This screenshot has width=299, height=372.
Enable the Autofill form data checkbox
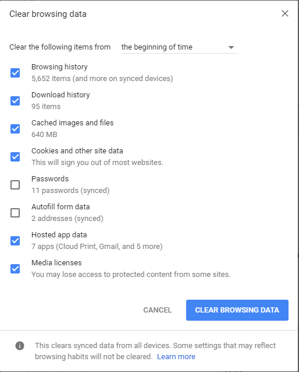tap(15, 213)
